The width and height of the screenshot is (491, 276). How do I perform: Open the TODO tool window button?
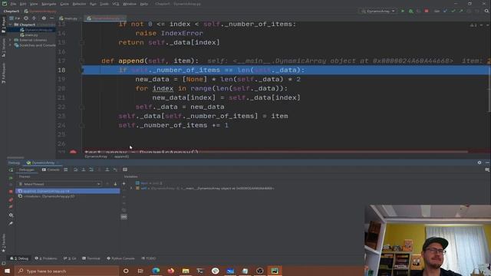[148, 258]
